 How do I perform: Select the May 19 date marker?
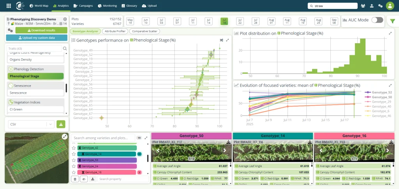[130, 21]
